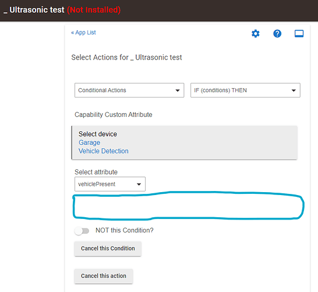Go back to App List
The width and height of the screenshot is (318, 292).
pyautogui.click(x=83, y=33)
